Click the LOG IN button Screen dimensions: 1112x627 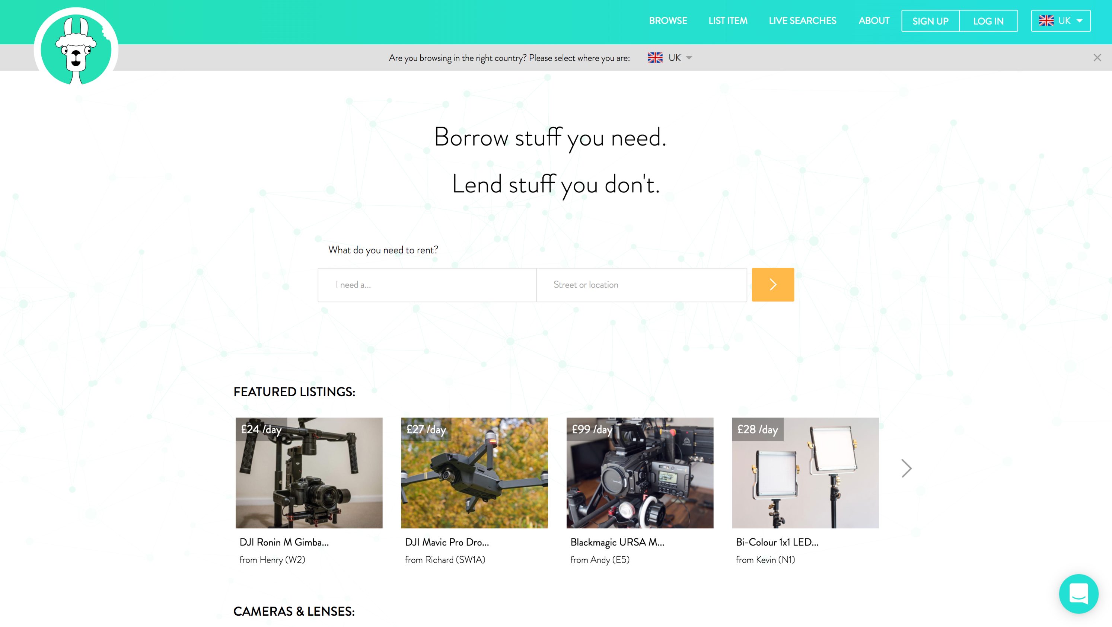(x=988, y=21)
